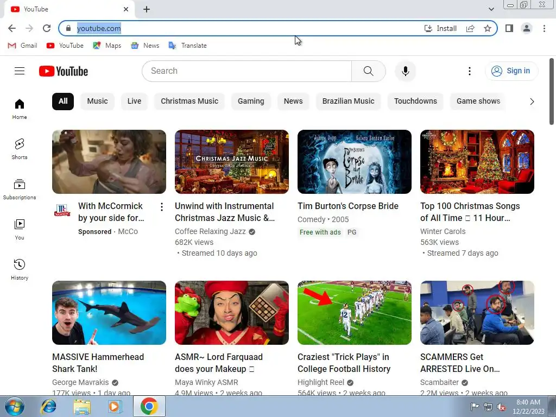This screenshot has height=417, width=556.
Task: Reload the page
Action: coord(47,28)
